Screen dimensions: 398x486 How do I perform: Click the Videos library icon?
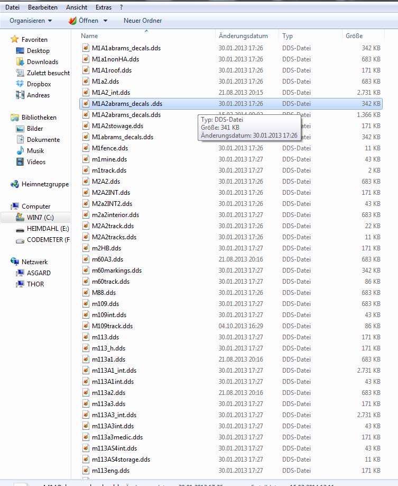point(20,162)
